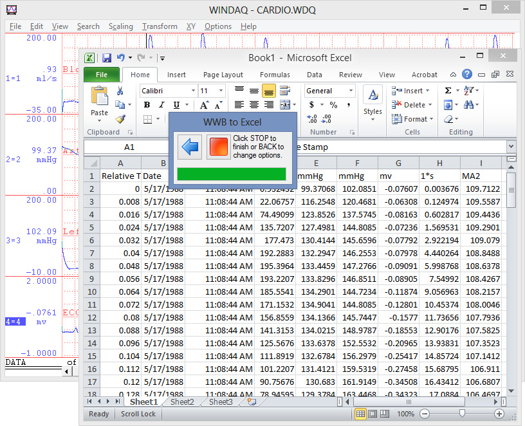The height and width of the screenshot is (426, 525).
Task: Click the Merge and Center icon
Action: tap(285, 105)
